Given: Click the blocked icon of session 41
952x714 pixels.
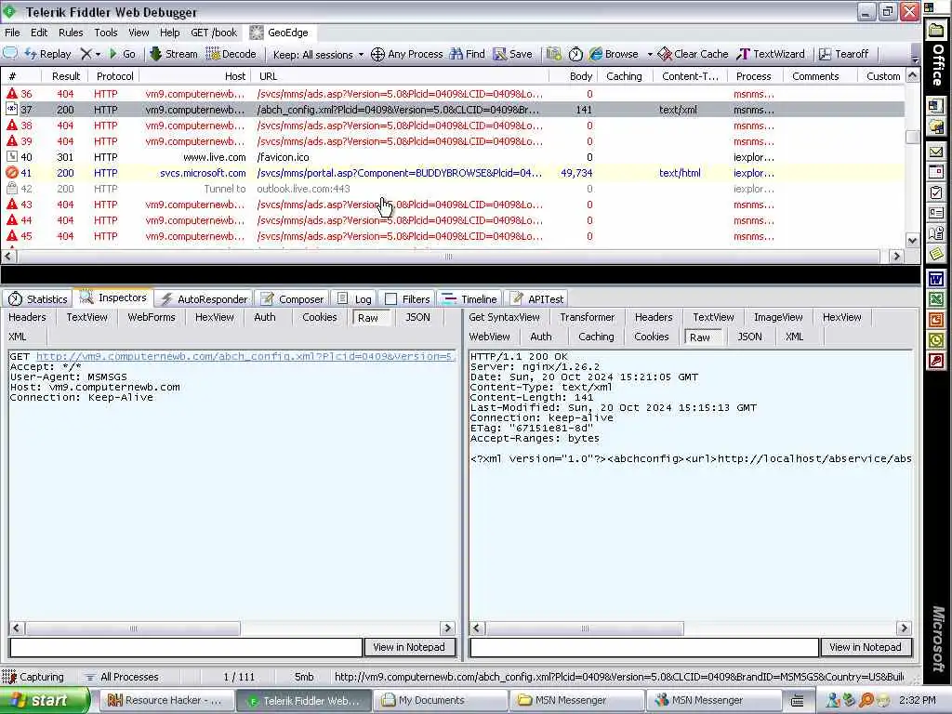Looking at the screenshot, I should point(11,172).
